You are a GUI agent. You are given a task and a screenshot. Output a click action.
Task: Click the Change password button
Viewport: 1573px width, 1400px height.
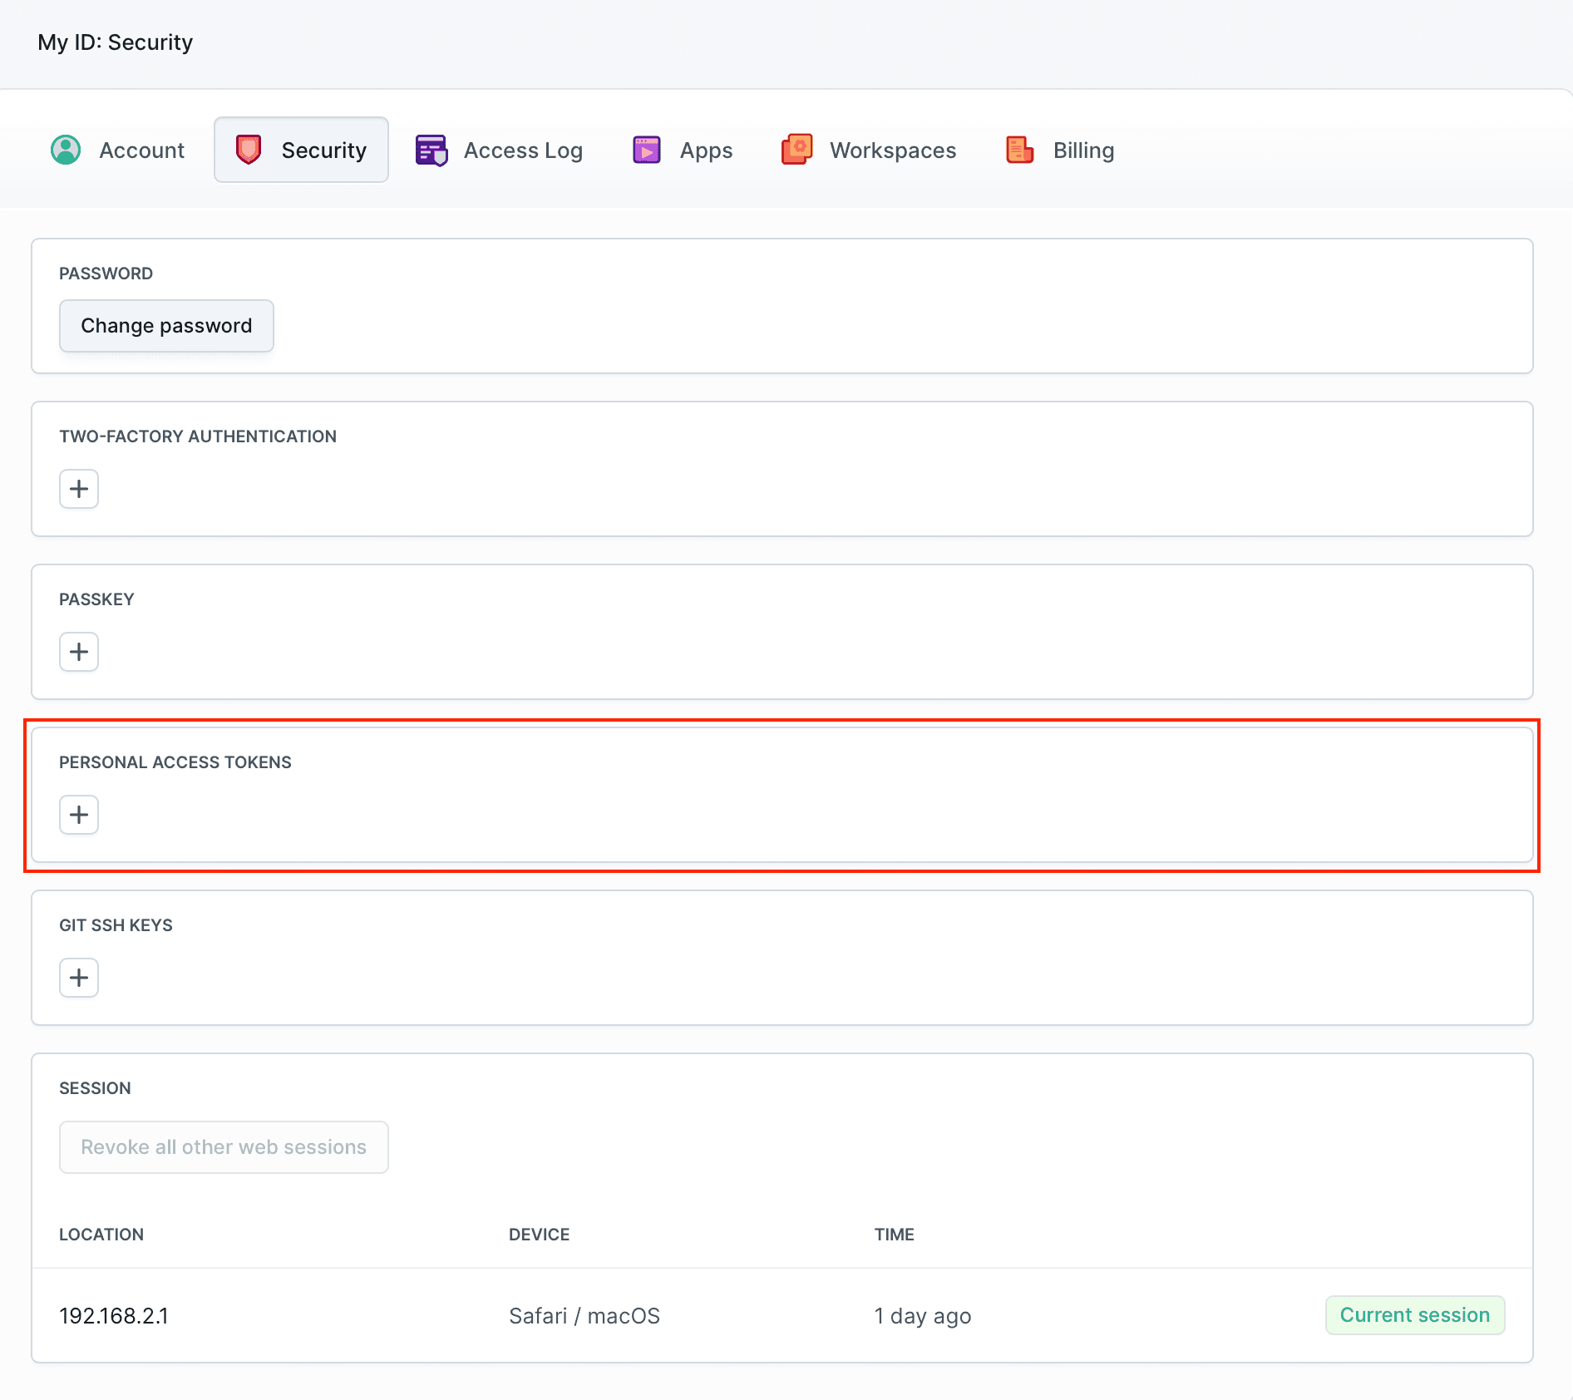165,325
